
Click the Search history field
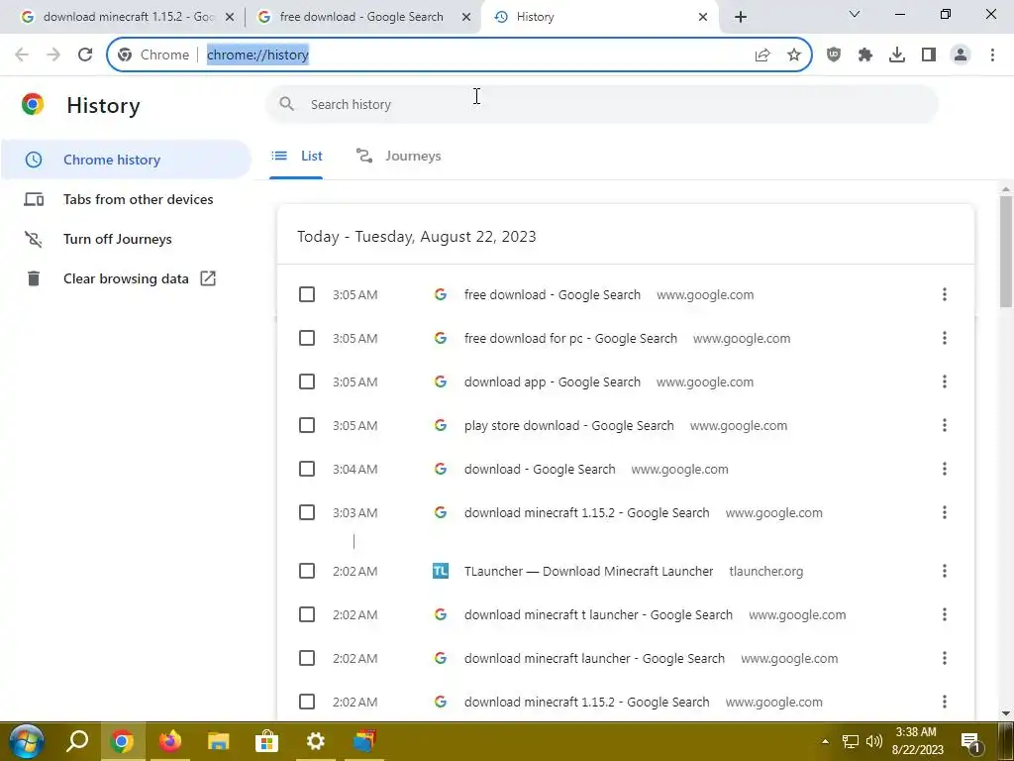tap(601, 104)
